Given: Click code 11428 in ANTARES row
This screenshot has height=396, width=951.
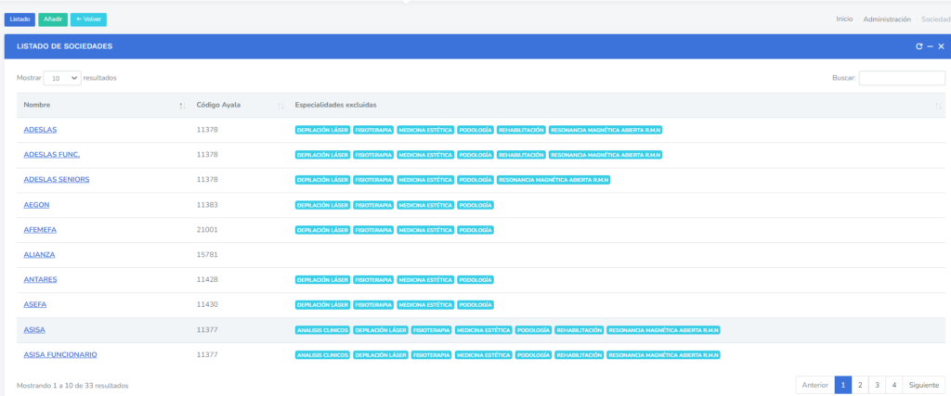Looking at the screenshot, I should pyautogui.click(x=207, y=280).
